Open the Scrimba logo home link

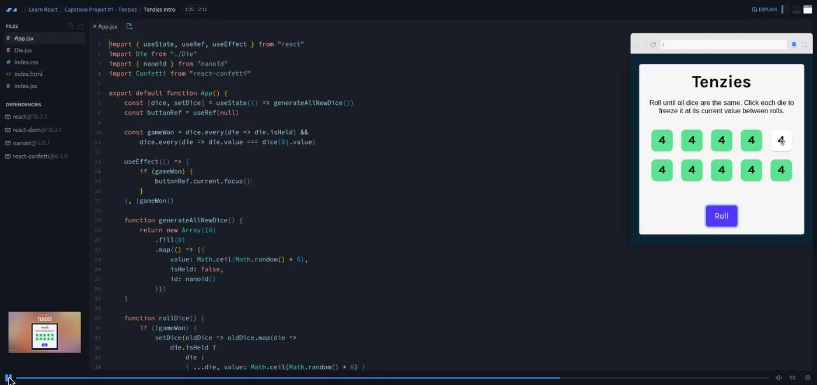coord(12,9)
